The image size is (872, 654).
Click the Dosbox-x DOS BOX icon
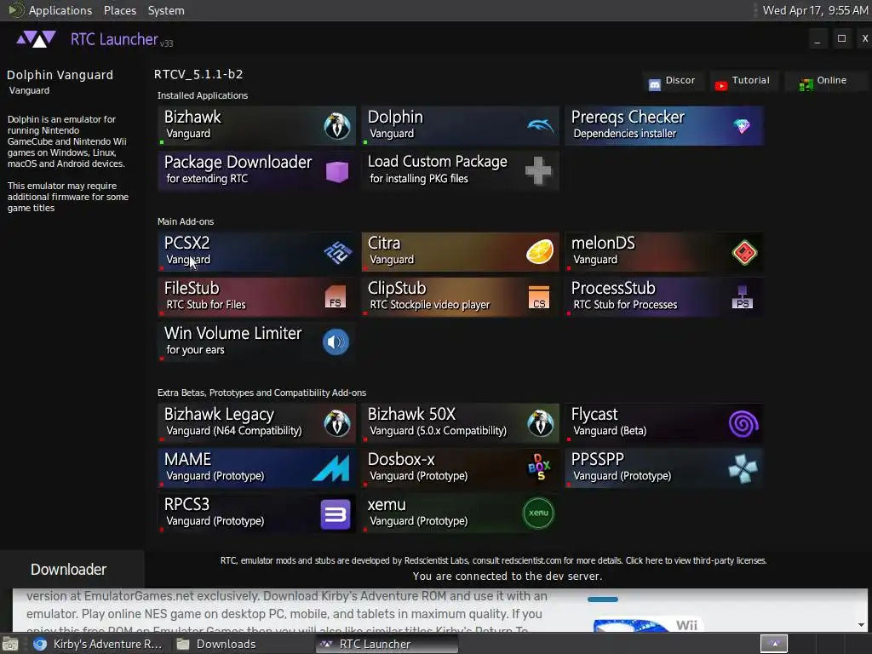[539, 468]
